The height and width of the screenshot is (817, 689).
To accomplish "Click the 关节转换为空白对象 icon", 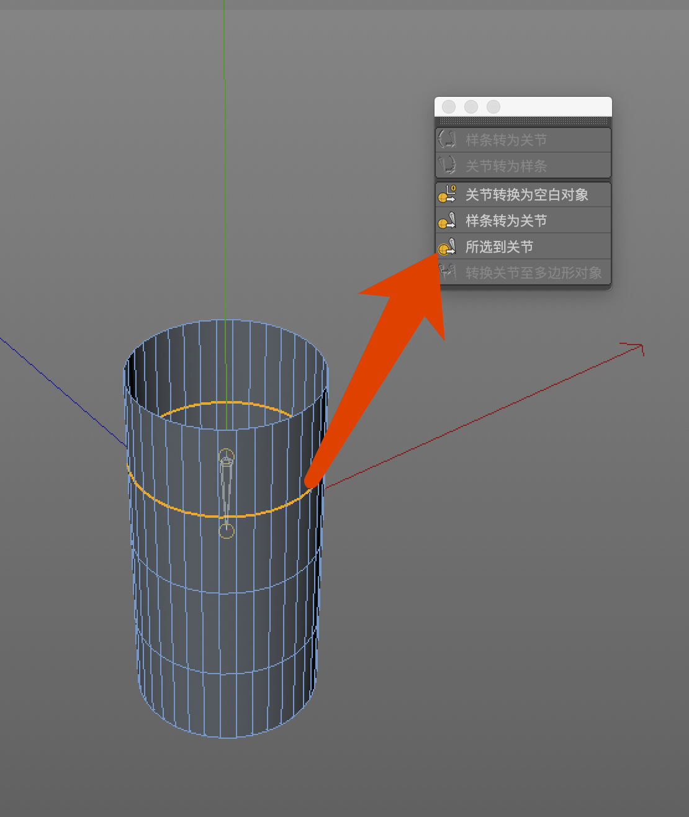I will coord(447,194).
